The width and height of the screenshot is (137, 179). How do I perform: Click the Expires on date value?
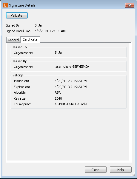point(71,87)
